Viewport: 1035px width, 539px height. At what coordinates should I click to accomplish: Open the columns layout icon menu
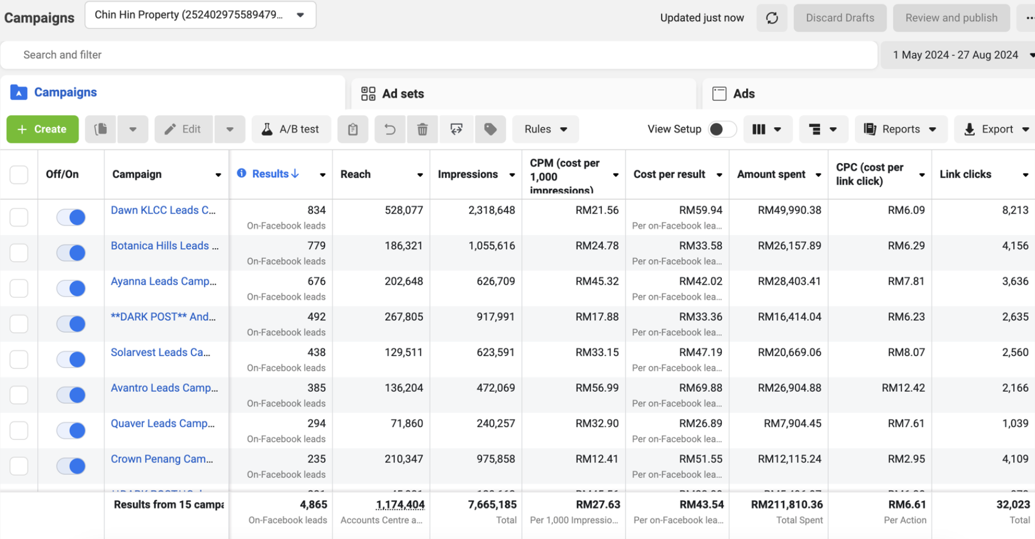tap(768, 129)
